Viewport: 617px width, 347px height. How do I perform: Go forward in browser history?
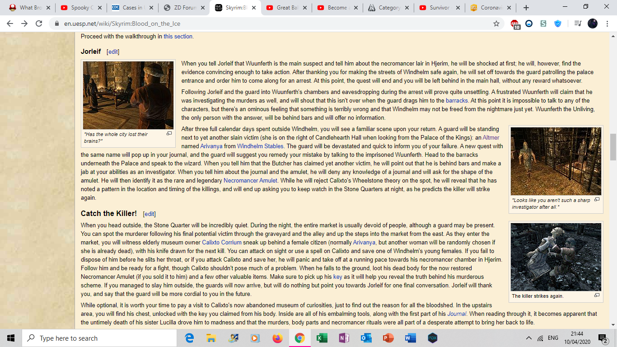coord(24,23)
